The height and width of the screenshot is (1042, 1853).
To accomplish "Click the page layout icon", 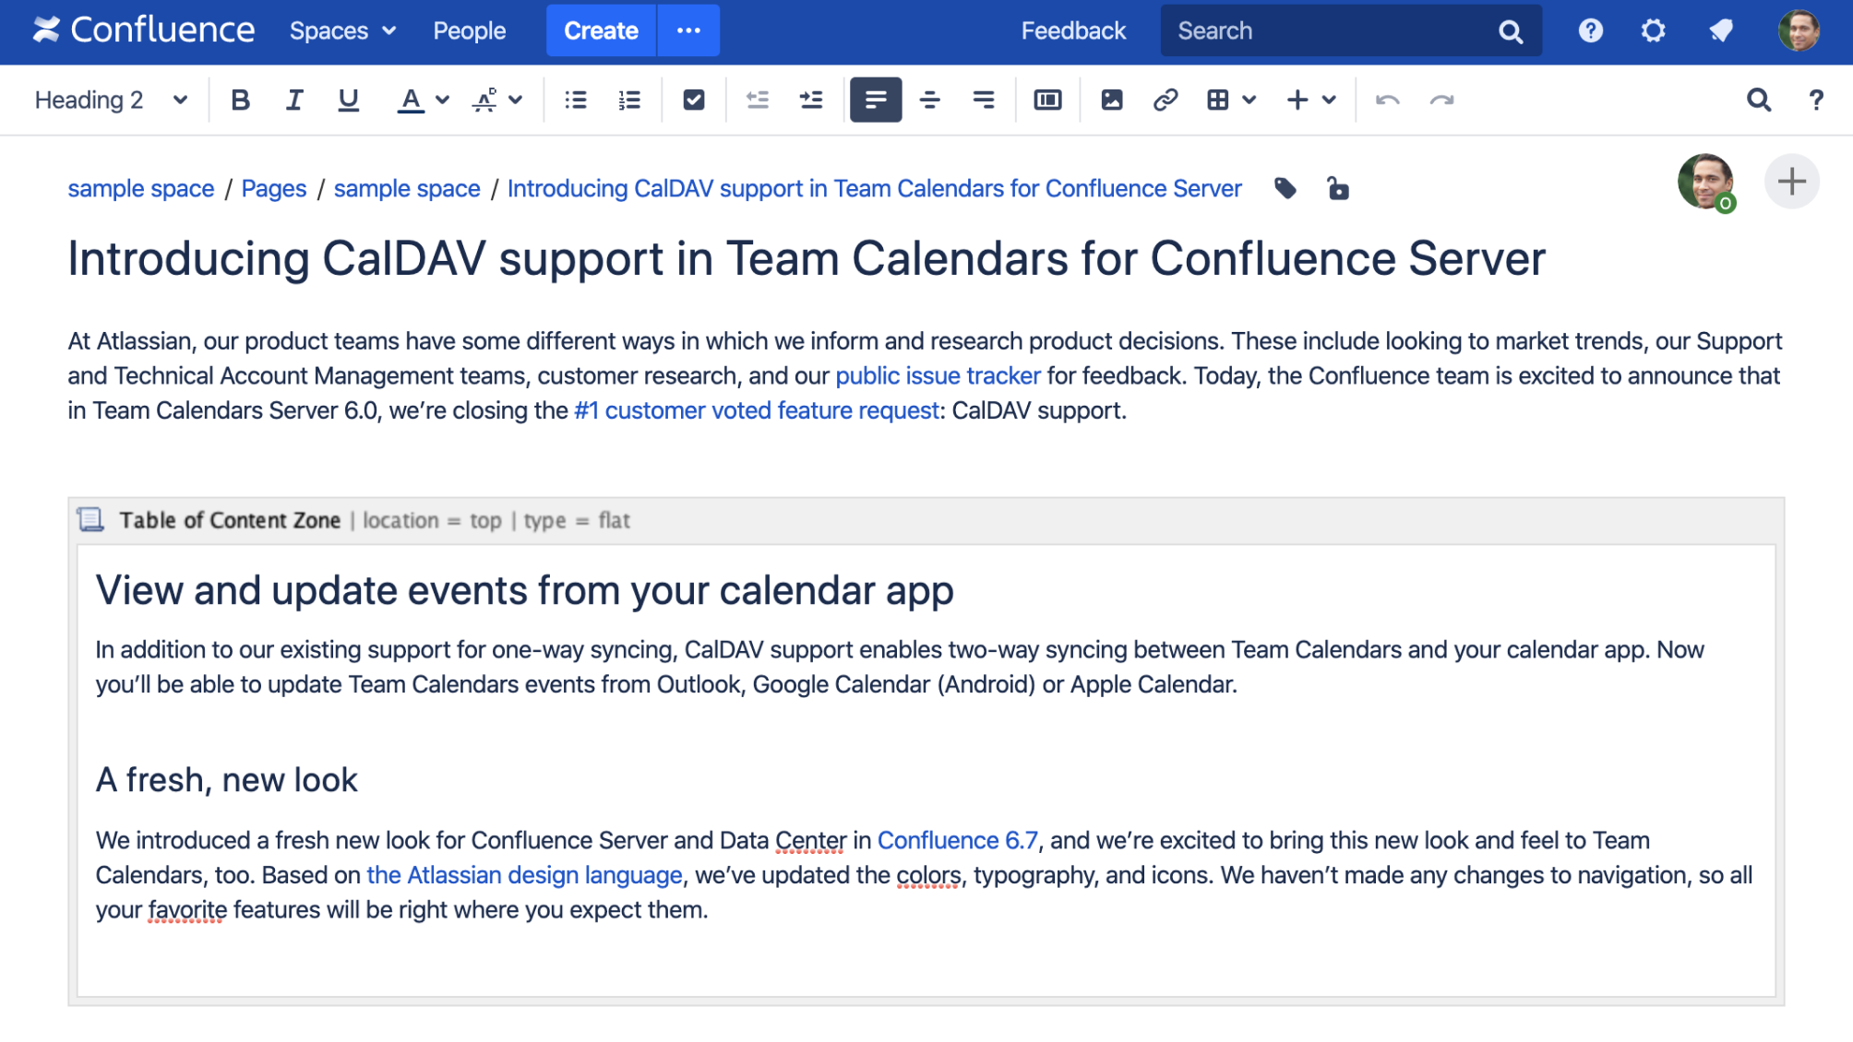I will point(1047,100).
